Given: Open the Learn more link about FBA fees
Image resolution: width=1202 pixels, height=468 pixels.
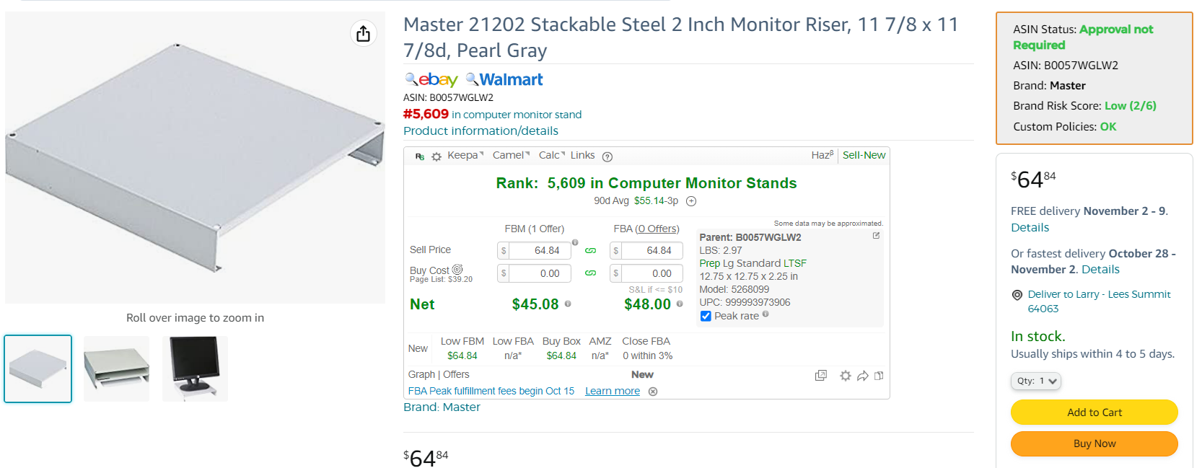Looking at the screenshot, I should point(613,391).
